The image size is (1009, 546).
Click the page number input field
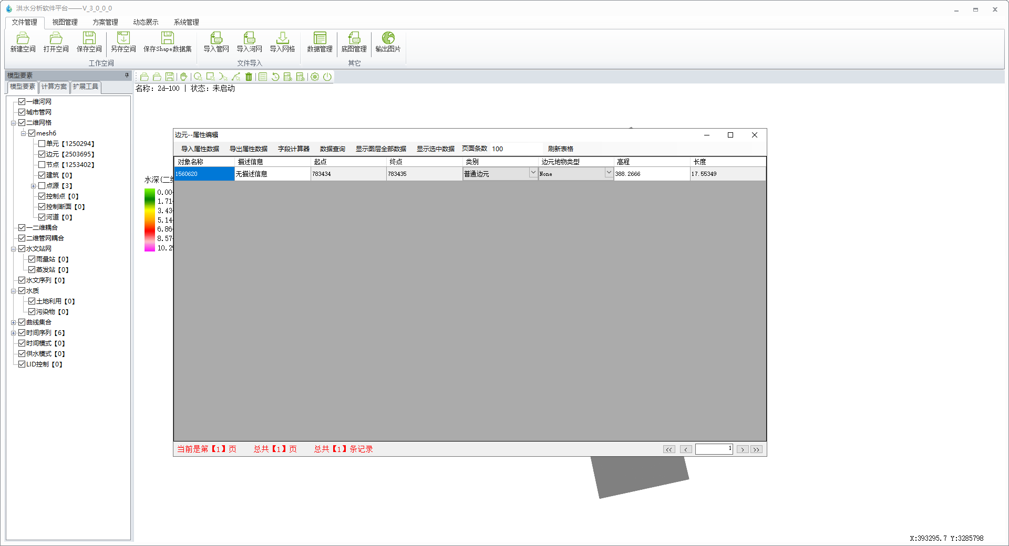[x=714, y=449]
